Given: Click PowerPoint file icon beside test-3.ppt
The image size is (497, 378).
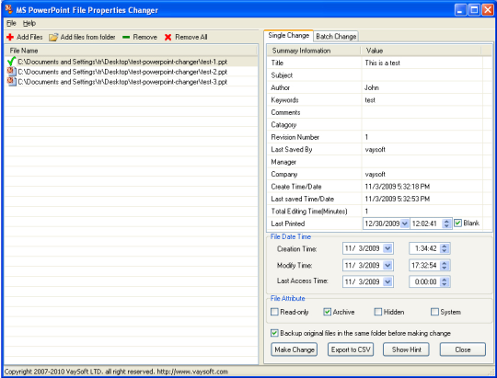Looking at the screenshot, I should (11, 82).
